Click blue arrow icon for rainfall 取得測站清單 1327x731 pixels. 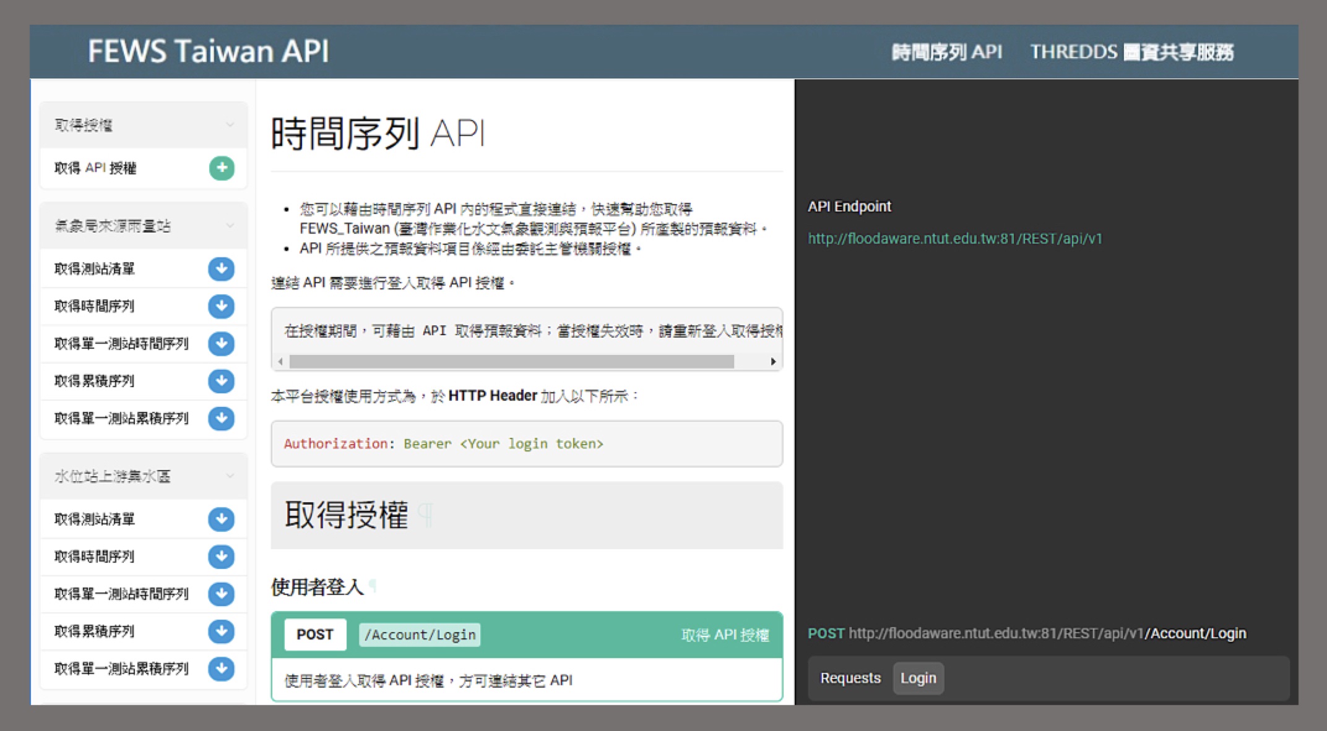pyautogui.click(x=221, y=269)
